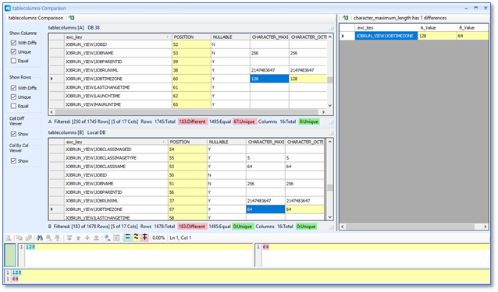The width and height of the screenshot is (498, 292).
Task: Click table A horizontal scrollbar right arrow
Action: point(323,112)
